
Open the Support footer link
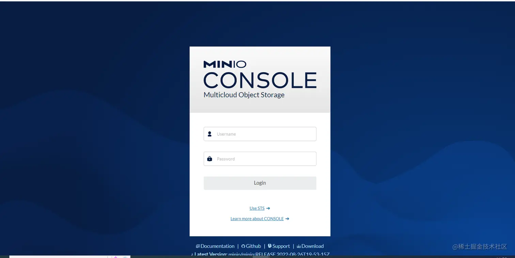281,246
